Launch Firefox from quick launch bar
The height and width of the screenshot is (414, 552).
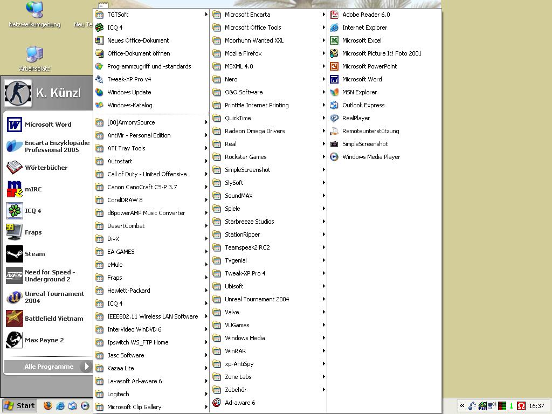click(48, 405)
